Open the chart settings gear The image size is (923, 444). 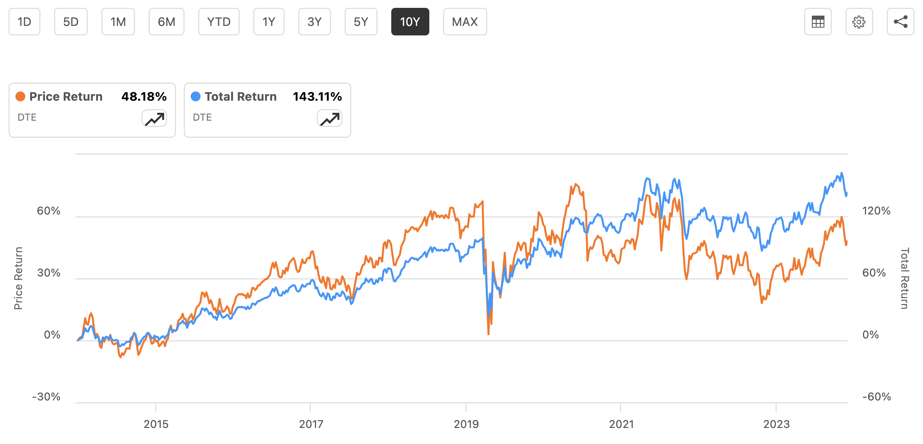859,22
